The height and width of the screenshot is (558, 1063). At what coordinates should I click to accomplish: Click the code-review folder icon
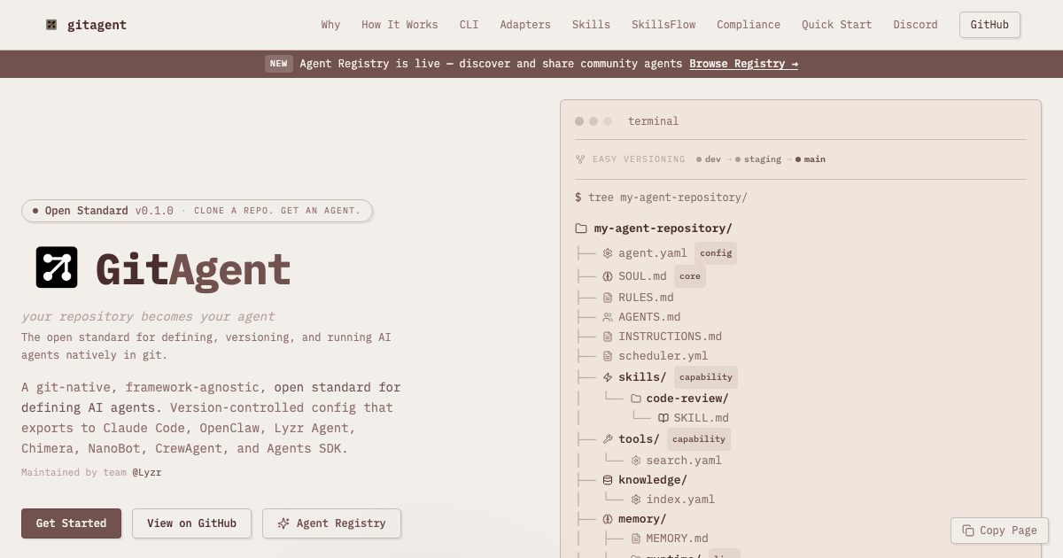pyautogui.click(x=635, y=399)
